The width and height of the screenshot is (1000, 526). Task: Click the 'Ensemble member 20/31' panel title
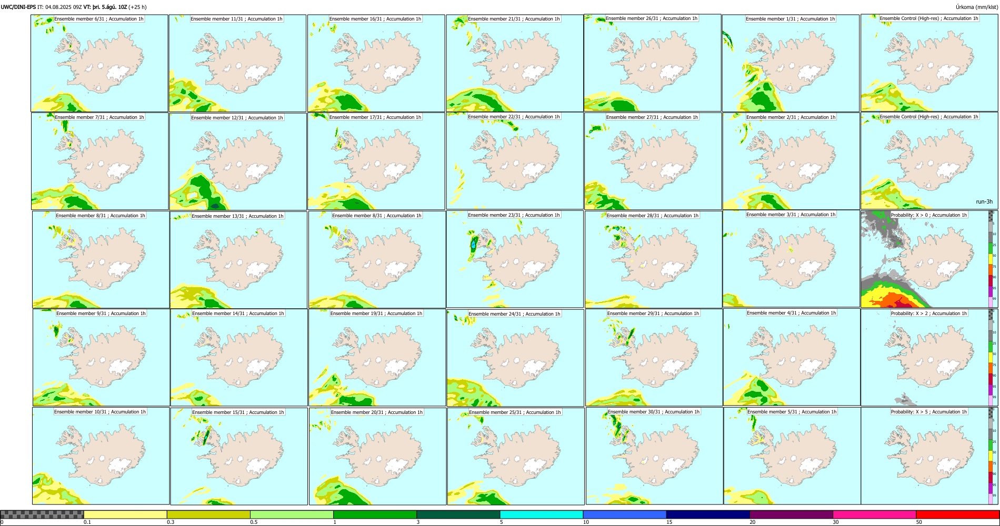point(355,412)
